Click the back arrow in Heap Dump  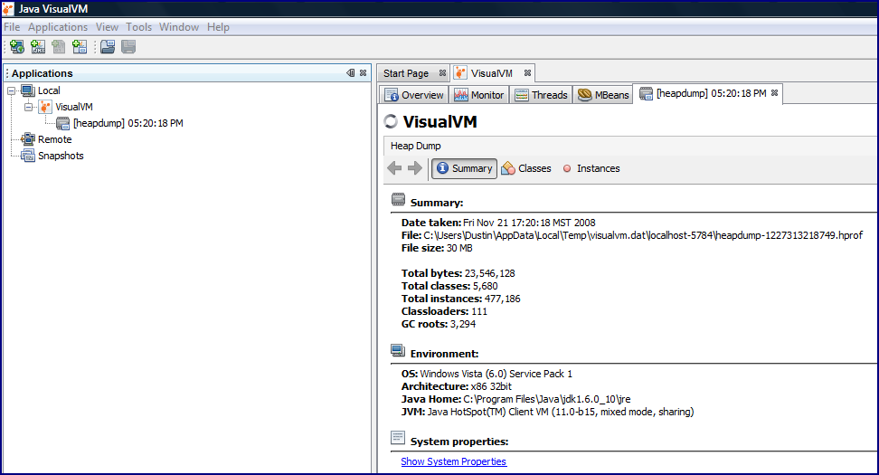pos(394,168)
